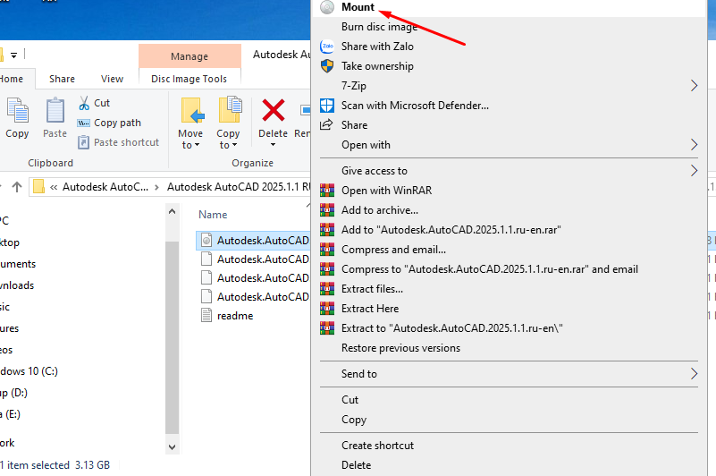Click the folder icon in address bar
This screenshot has width=716, height=476.
[x=38, y=187]
